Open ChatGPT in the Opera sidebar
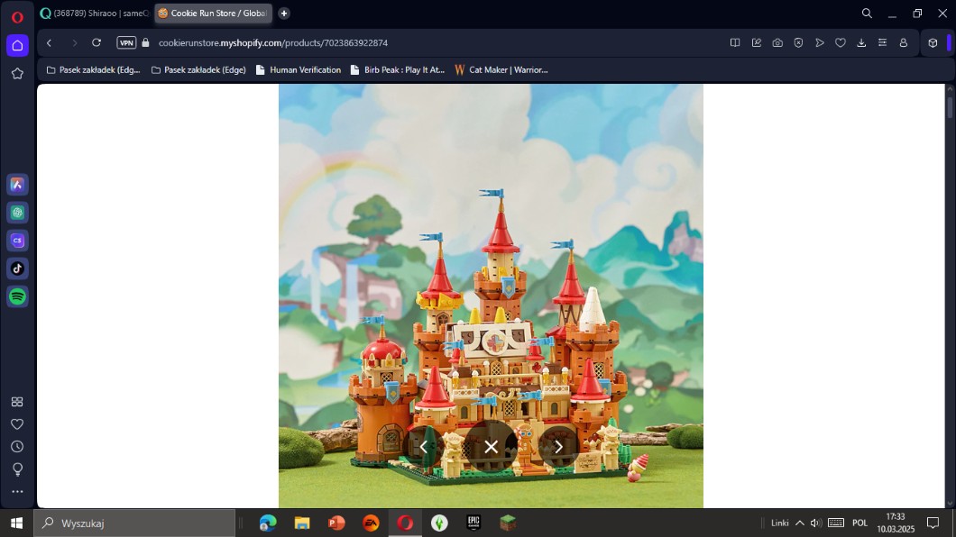 (17, 213)
